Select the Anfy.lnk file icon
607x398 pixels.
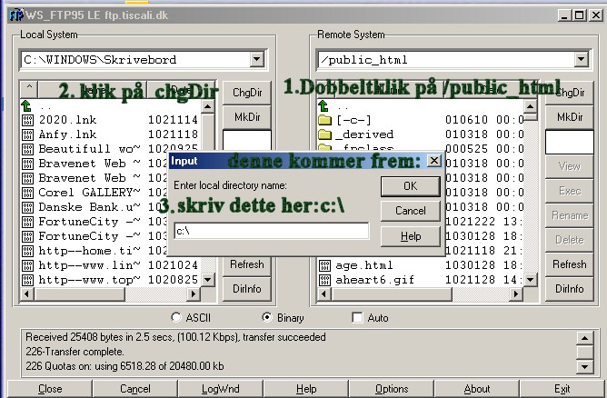click(x=27, y=134)
